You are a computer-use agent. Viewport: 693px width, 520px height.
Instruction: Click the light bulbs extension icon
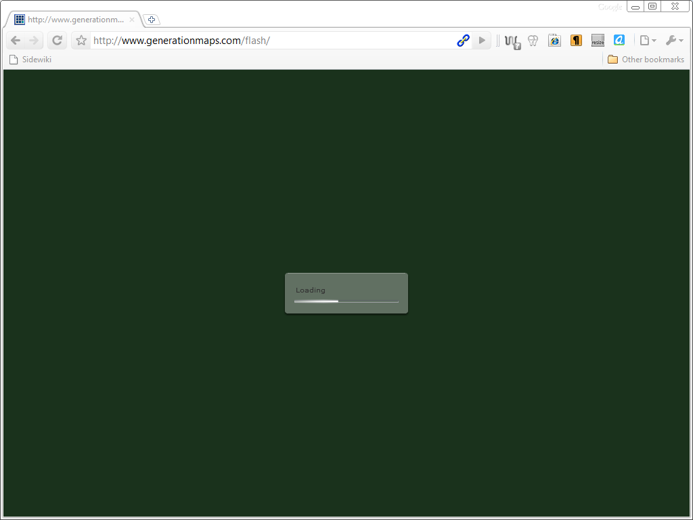click(x=533, y=41)
